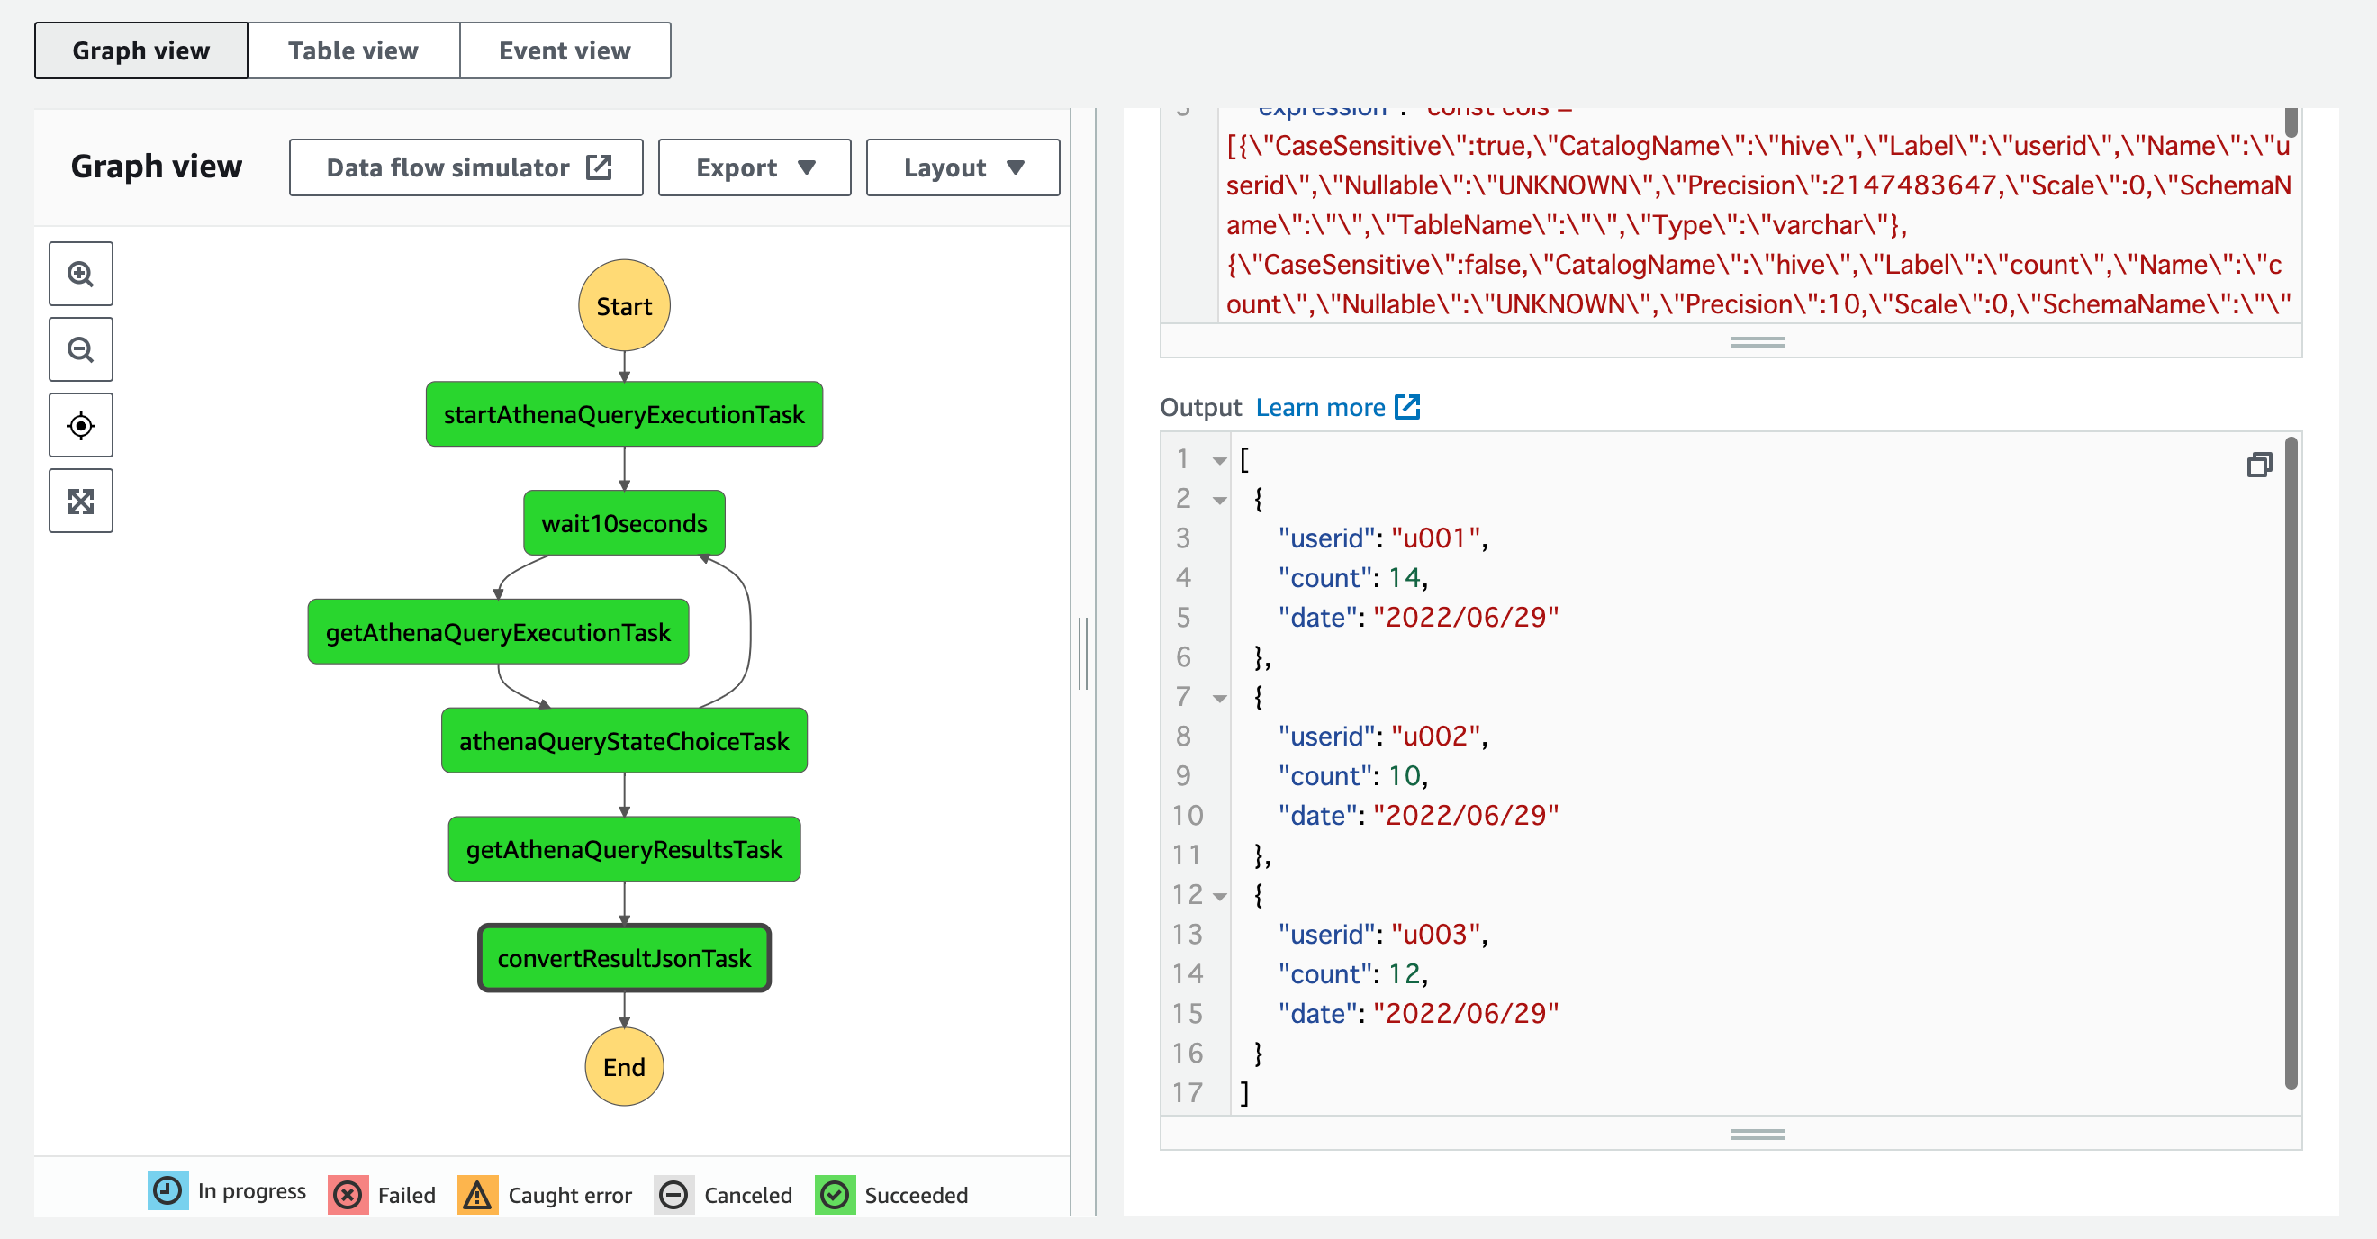Screen dimensions: 2377x1239
Task: Open the Data flow simulator
Action: click(x=466, y=167)
